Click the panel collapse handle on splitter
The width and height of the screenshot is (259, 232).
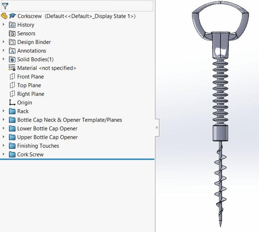[x=157, y=127]
